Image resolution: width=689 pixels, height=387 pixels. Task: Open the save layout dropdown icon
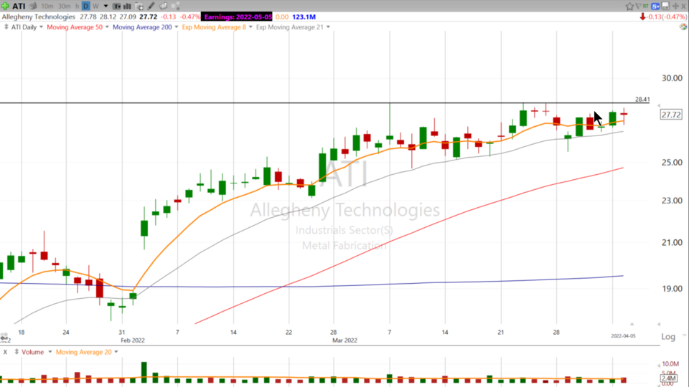[665, 6]
